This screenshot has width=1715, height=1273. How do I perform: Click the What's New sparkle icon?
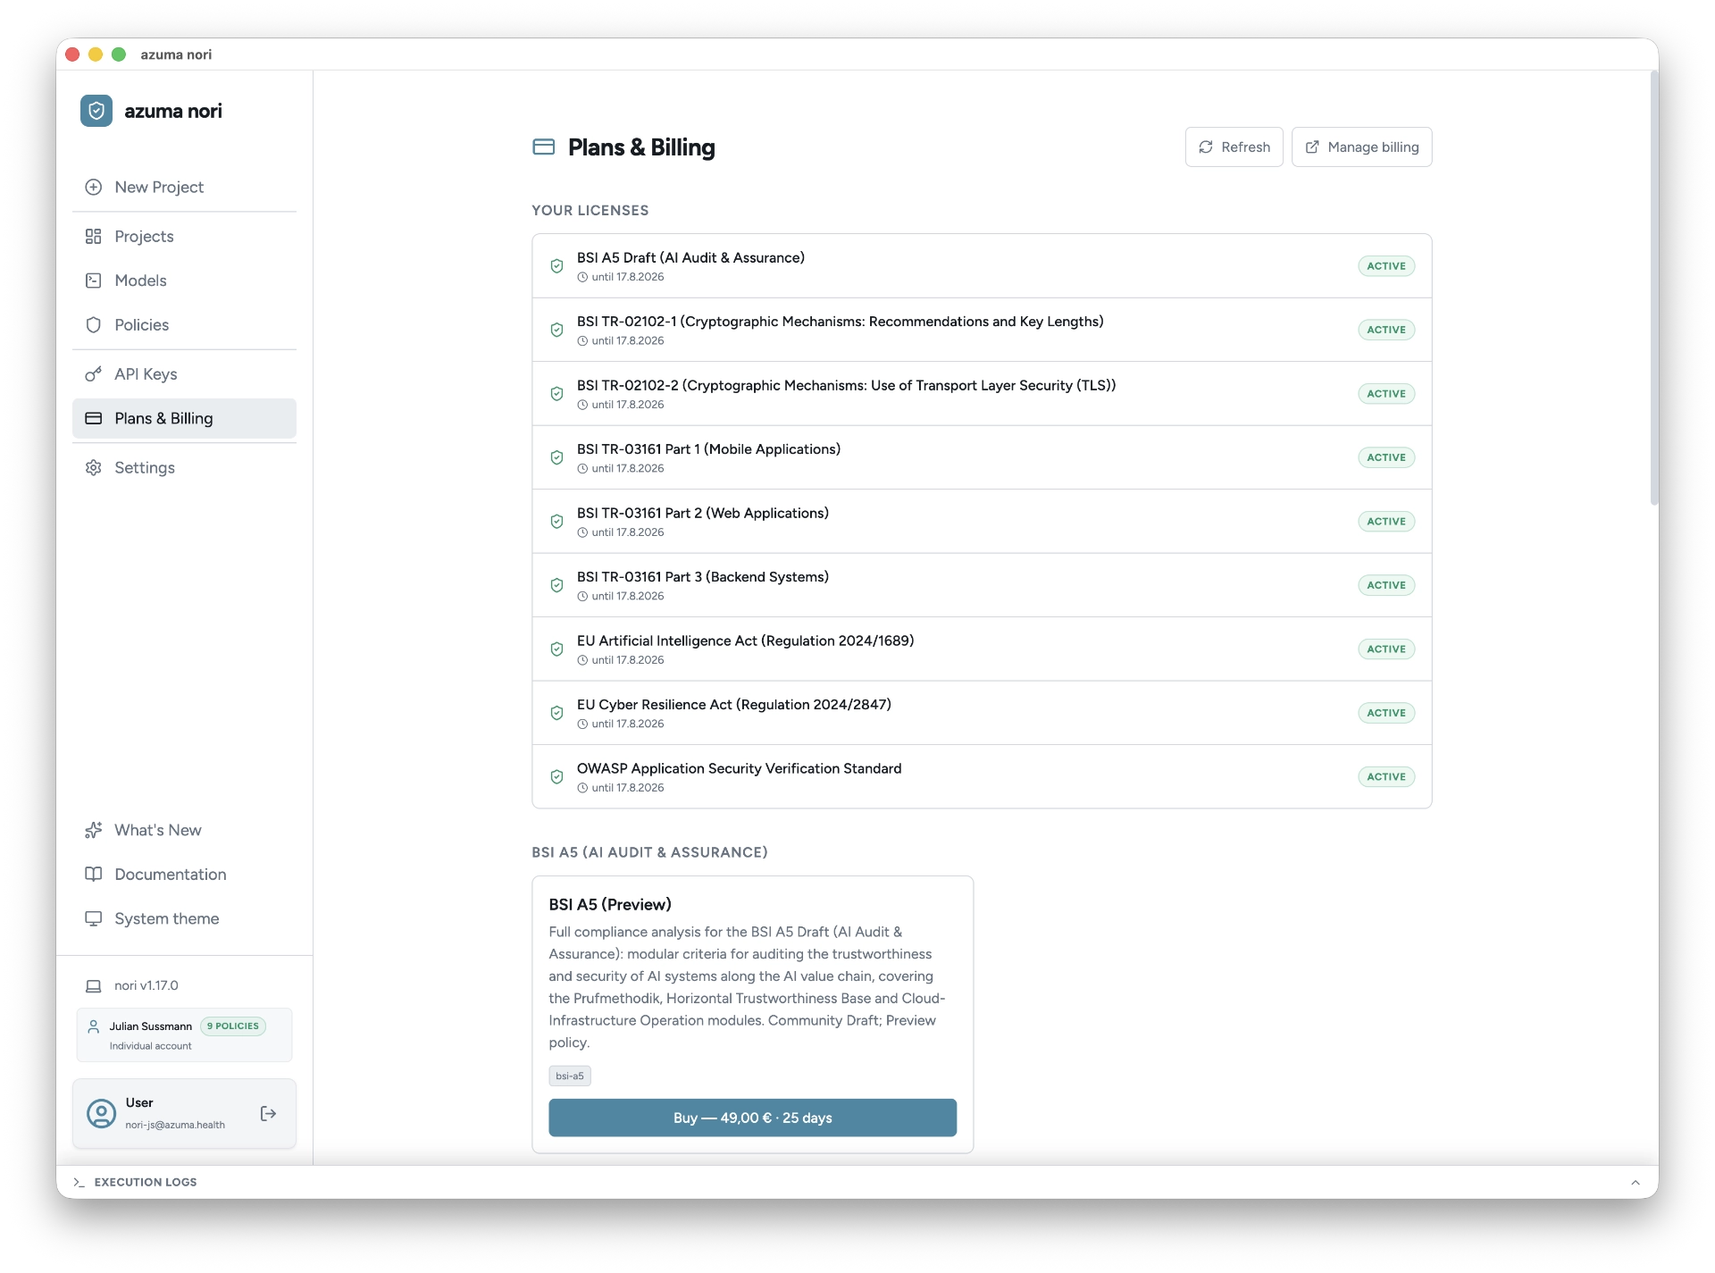[x=93, y=830]
